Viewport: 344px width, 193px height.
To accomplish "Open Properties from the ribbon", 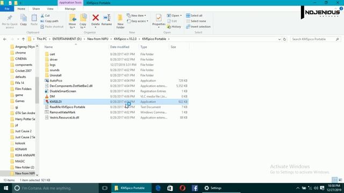I will tap(159, 21).
